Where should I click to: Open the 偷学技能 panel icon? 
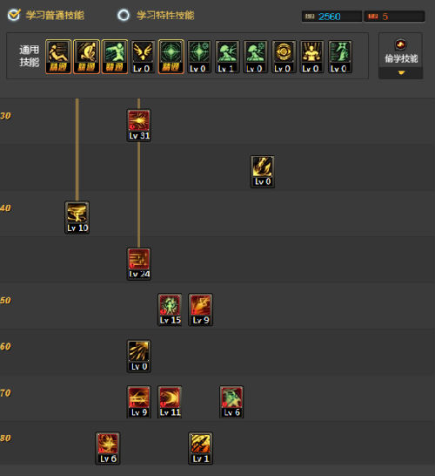[x=401, y=44]
